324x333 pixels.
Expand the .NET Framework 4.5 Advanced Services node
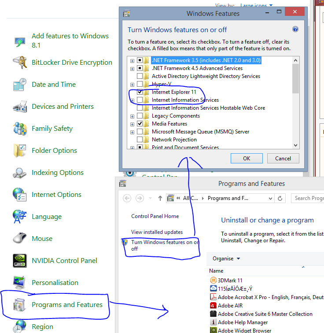coord(132,69)
